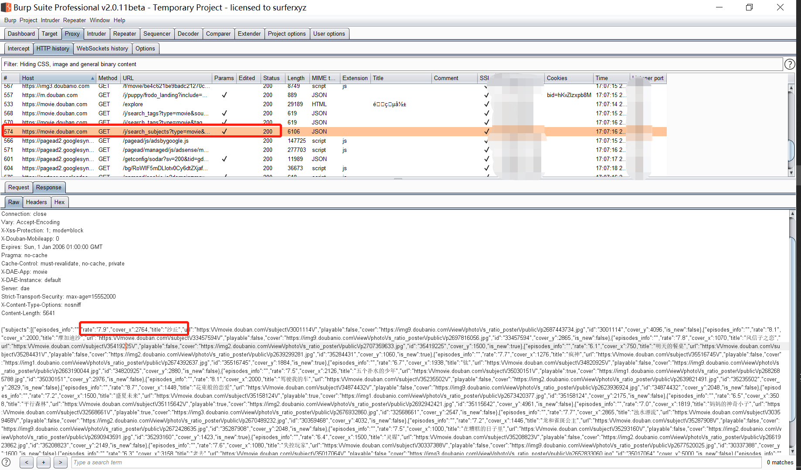Show the Response pane tab

(x=49, y=187)
